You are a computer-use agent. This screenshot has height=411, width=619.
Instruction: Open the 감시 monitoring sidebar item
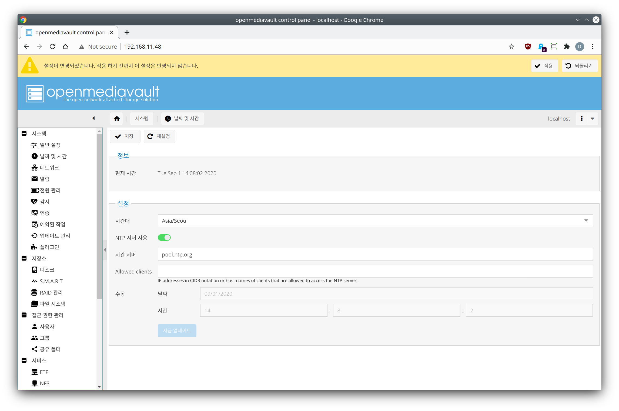pyautogui.click(x=44, y=202)
